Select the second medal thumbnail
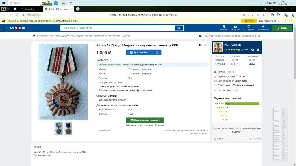This screenshot has width=296, height=166. click(x=68, y=128)
